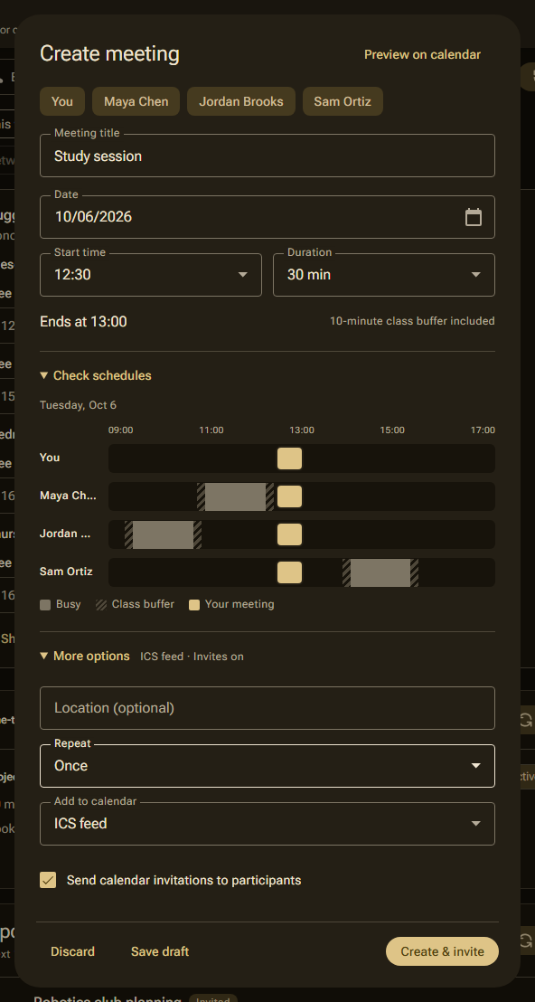Click the Discard button
Screen dimensions: 535x1002
[x=73, y=951]
